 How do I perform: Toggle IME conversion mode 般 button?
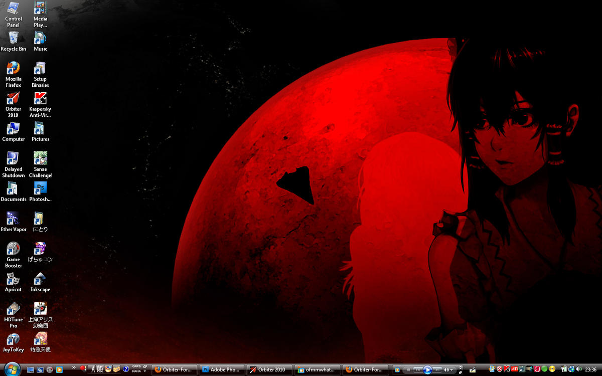coord(100,369)
